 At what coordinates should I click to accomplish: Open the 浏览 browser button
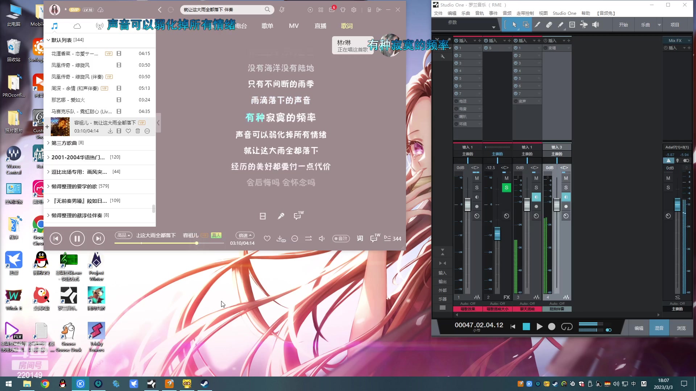click(x=681, y=328)
